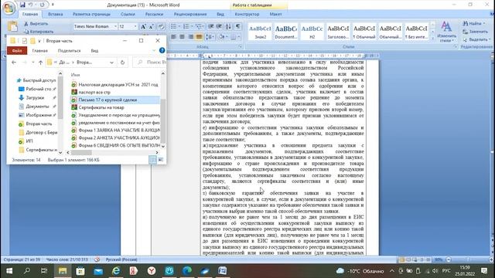
Task: Click the Word zoom slider
Action: click(x=469, y=259)
